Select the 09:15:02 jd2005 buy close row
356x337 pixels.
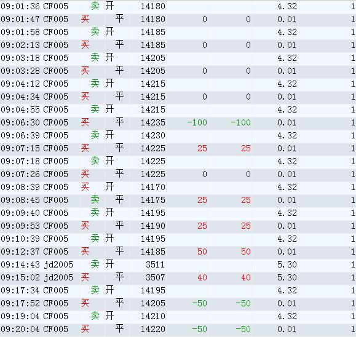click(x=178, y=277)
